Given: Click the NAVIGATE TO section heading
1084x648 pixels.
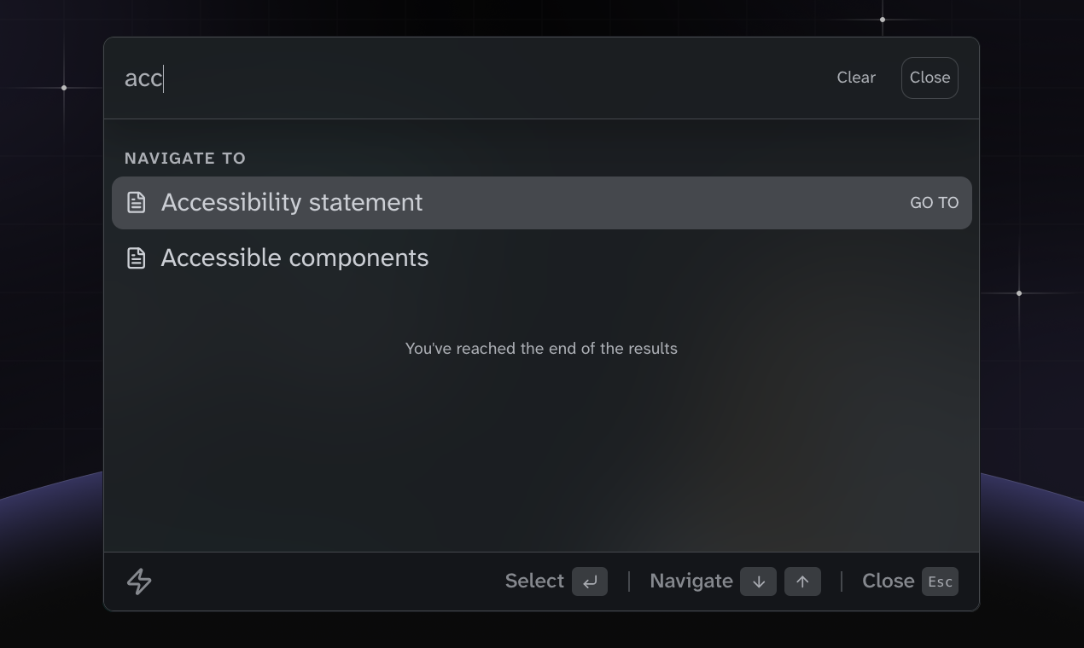Looking at the screenshot, I should pyautogui.click(x=185, y=158).
